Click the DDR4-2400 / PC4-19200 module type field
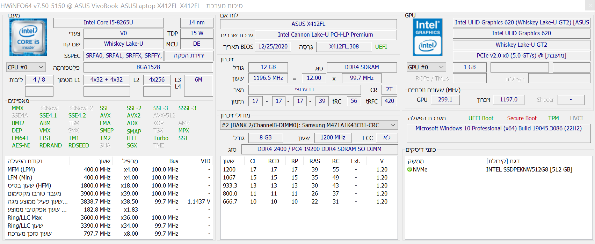The image size is (595, 244). click(x=319, y=149)
